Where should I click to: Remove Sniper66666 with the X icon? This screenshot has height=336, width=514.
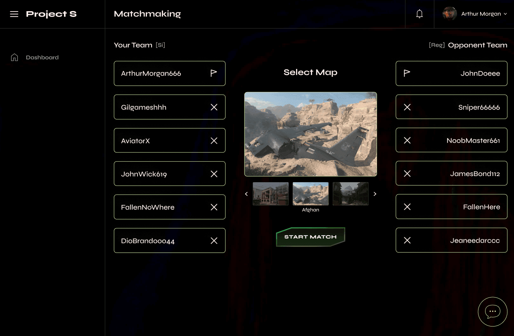(407, 107)
